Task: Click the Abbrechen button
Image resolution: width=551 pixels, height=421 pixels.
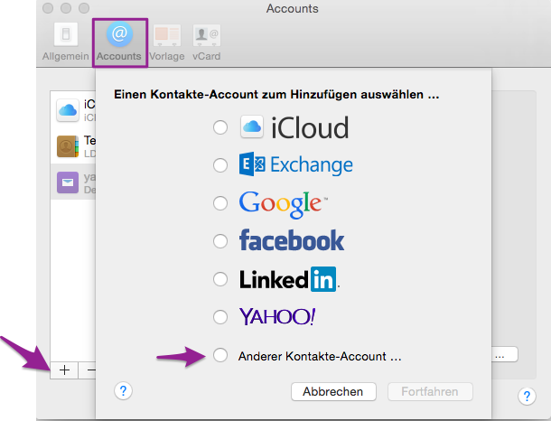Action: (333, 392)
